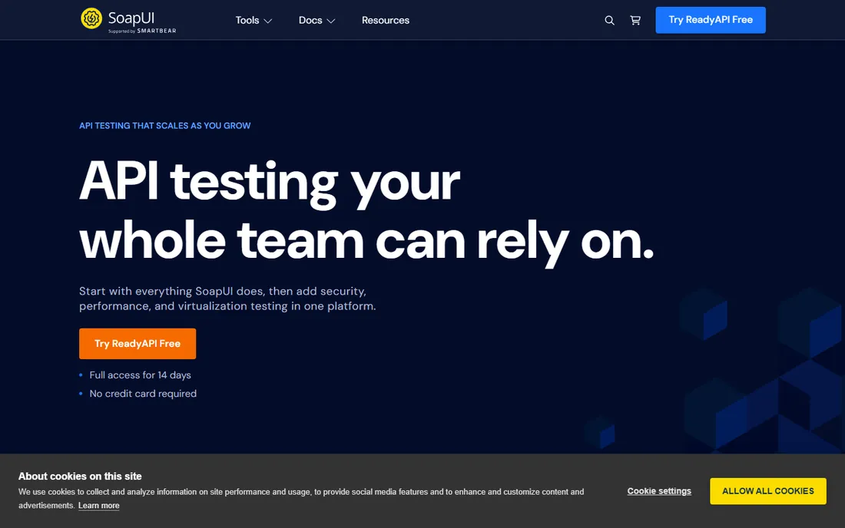Follow the Learn more cookie link
Viewport: 845px width, 528px height.
pos(98,506)
